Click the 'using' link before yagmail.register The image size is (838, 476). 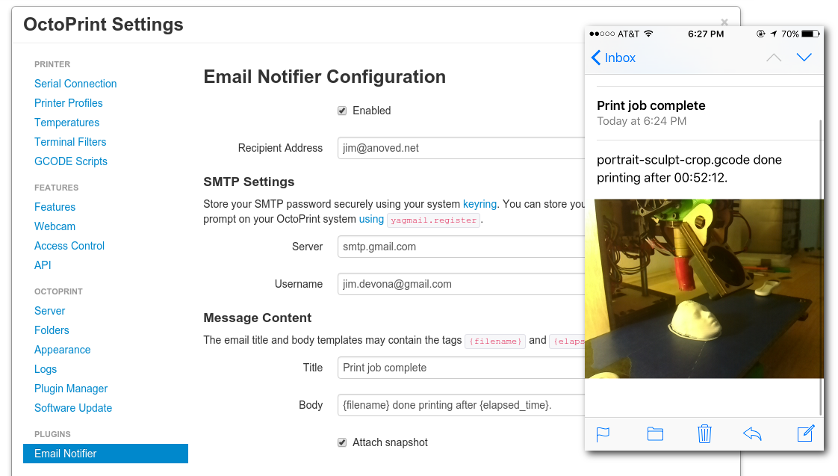[x=371, y=219]
